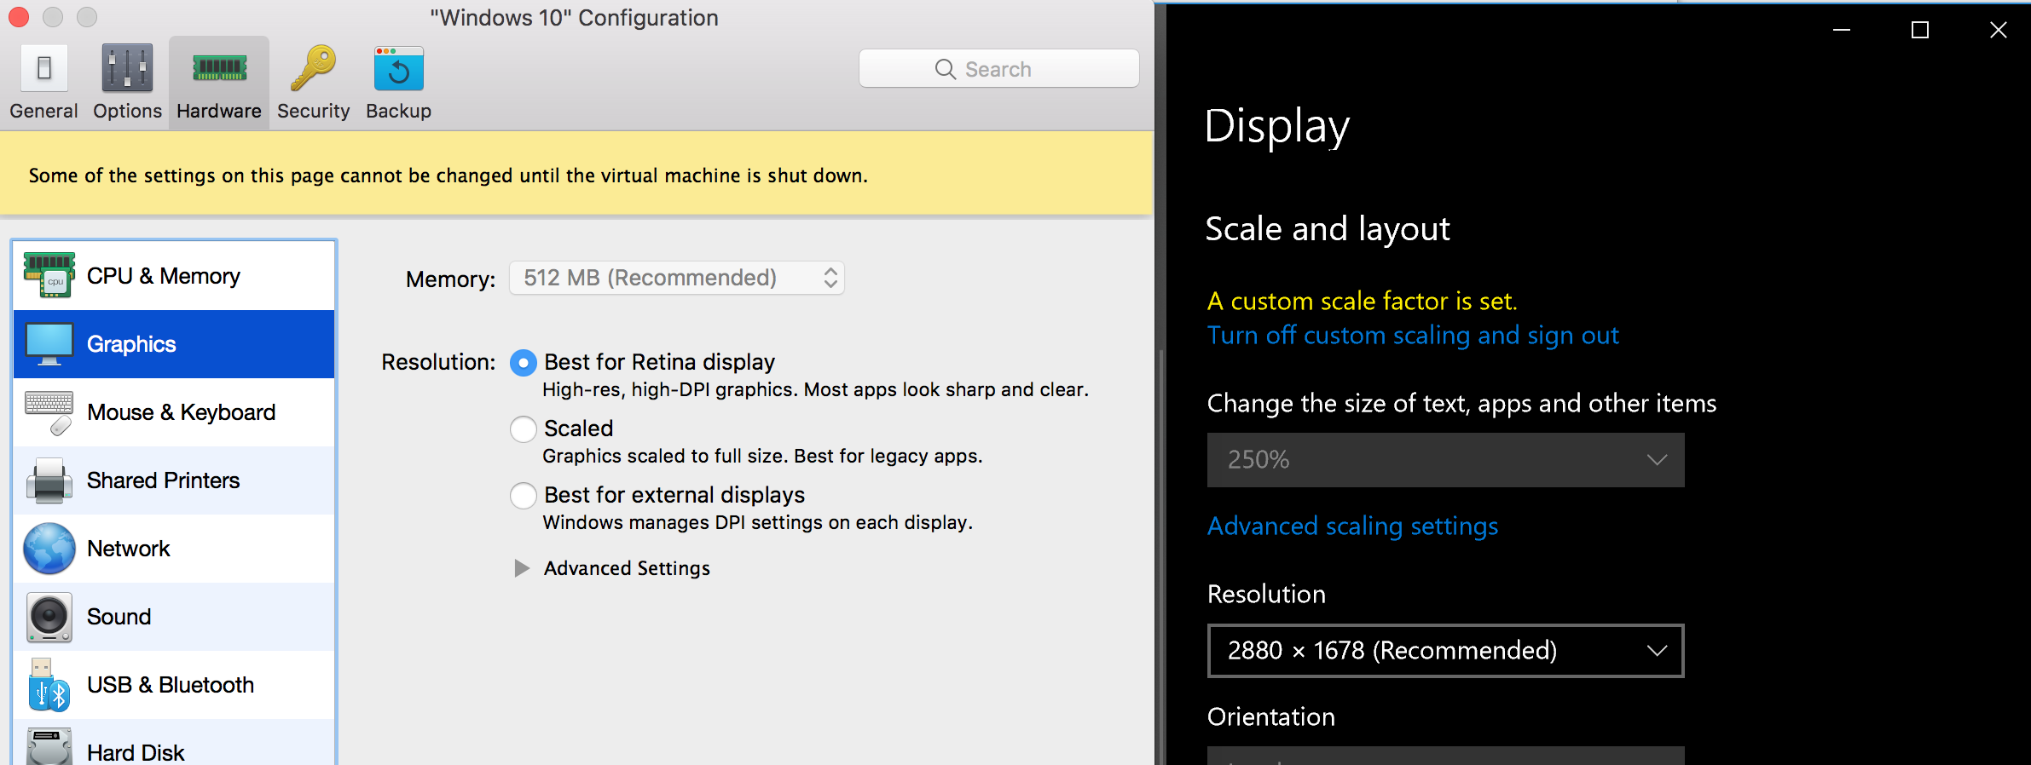Click 'Graphics scaled to full size' description
Screen dimensions: 2031x765
tap(762, 457)
